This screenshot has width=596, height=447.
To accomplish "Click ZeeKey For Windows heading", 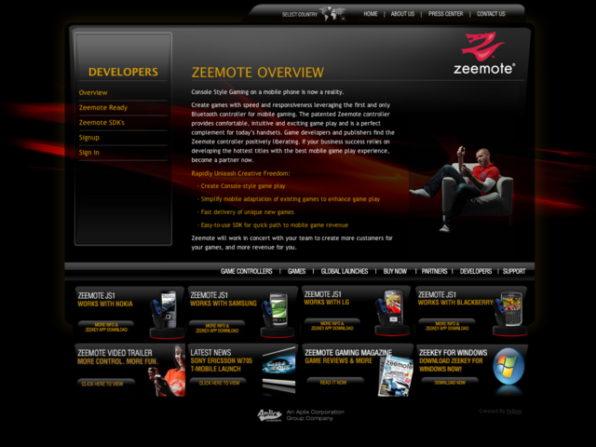I will [x=454, y=353].
